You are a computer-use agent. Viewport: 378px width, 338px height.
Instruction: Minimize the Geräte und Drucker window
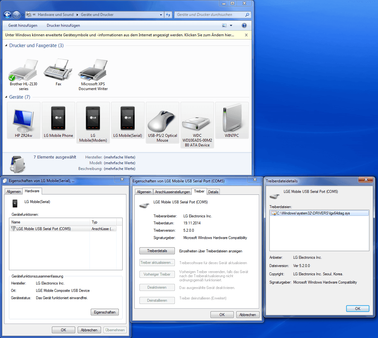point(224,3)
